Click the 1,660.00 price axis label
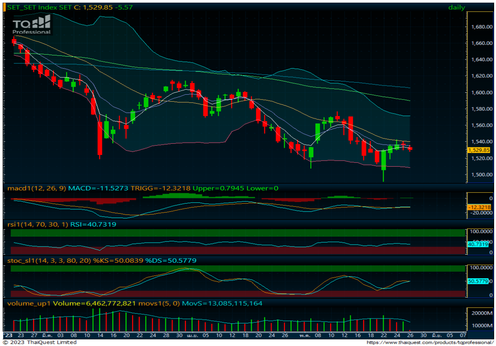The width and height of the screenshot is (496, 346). (x=481, y=43)
